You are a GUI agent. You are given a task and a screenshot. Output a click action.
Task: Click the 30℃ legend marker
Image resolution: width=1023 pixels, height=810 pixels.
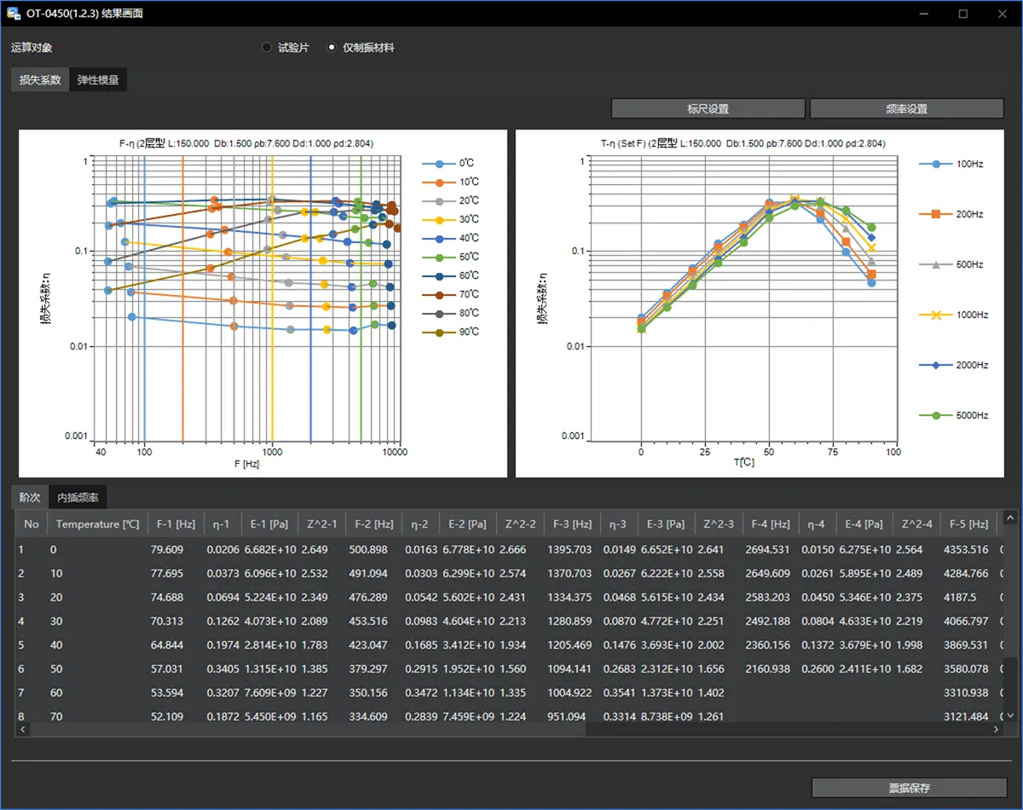(x=439, y=219)
